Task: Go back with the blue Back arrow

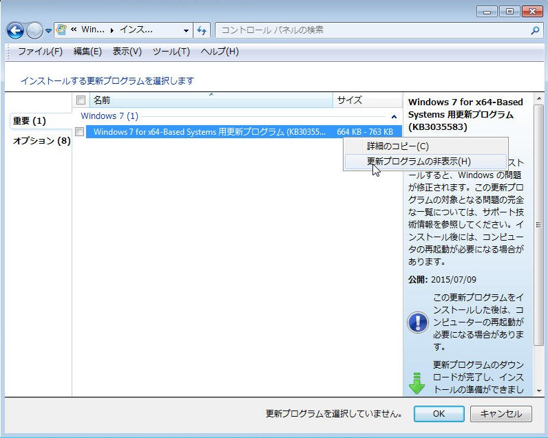Action: click(x=15, y=31)
